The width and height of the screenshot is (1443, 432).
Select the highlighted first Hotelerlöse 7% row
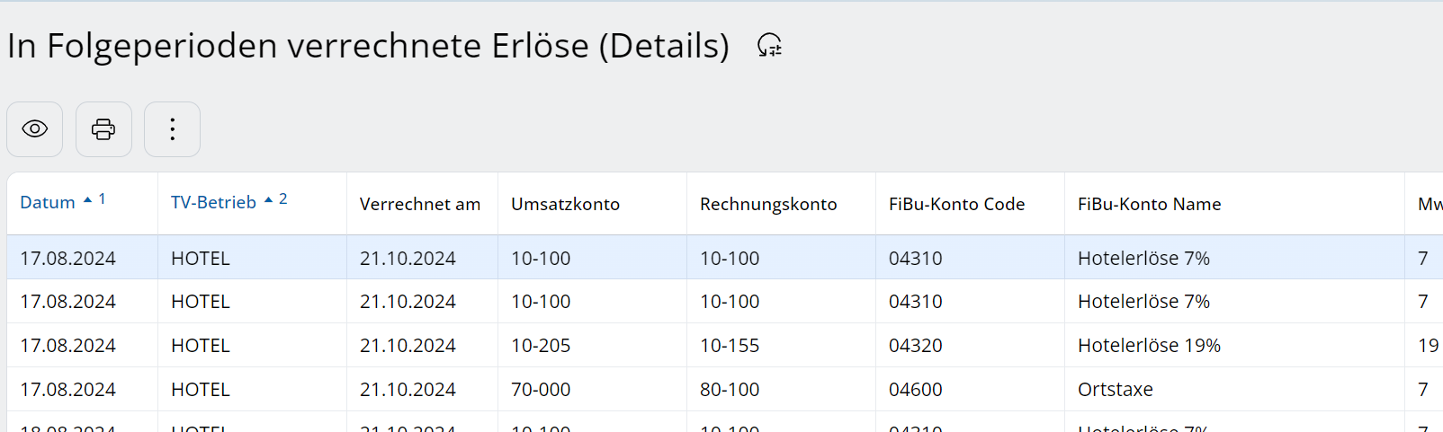[x=1143, y=259]
